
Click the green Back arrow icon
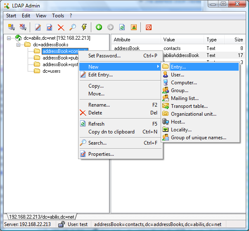pyautogui.click(x=99, y=28)
